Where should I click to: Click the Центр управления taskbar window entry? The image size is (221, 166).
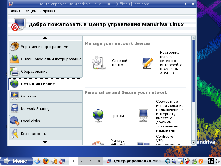coord(134,161)
